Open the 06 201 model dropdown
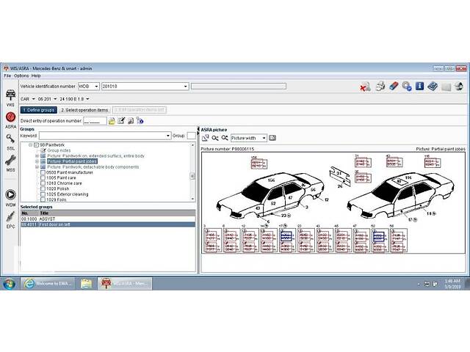Image resolution: width=470 pixels, height=352 pixels. pyautogui.click(x=55, y=99)
